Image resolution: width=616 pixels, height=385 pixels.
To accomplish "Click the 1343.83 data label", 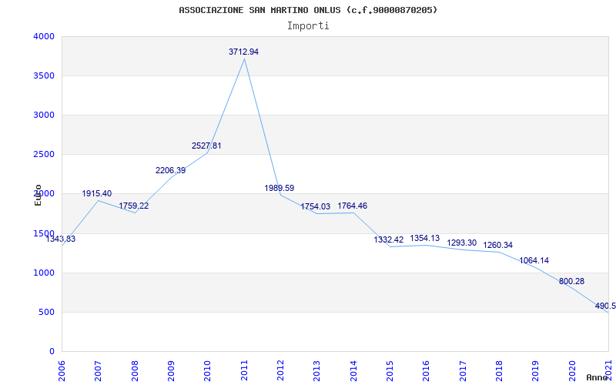I will [x=61, y=239].
